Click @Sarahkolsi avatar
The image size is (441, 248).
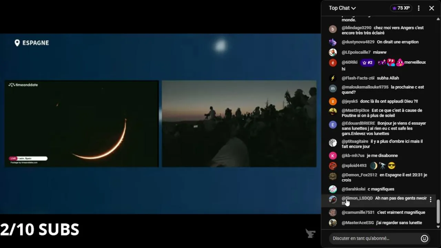coord(332,189)
